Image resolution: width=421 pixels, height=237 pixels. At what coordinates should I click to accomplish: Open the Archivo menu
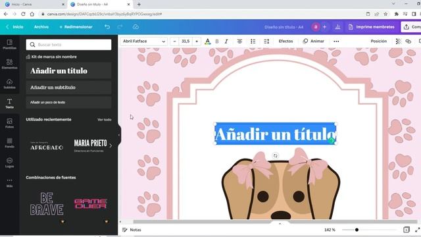point(41,27)
